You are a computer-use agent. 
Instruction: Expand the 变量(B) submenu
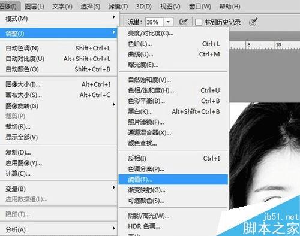[58, 189]
